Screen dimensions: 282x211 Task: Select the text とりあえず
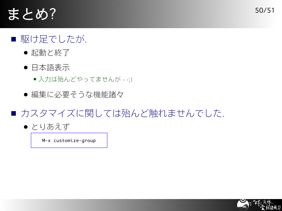click(x=50, y=127)
